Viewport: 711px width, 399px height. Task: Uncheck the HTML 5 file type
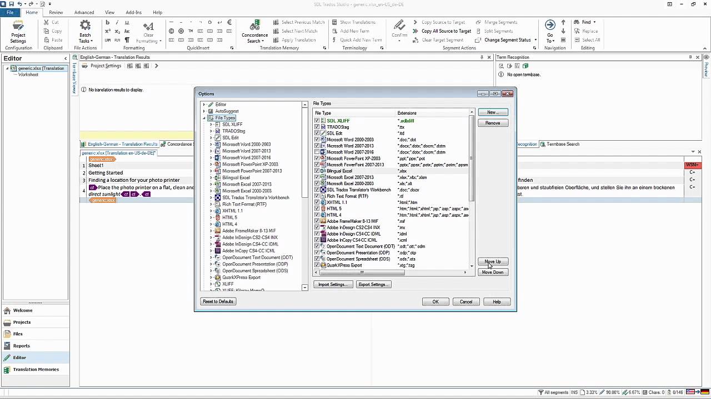(317, 209)
